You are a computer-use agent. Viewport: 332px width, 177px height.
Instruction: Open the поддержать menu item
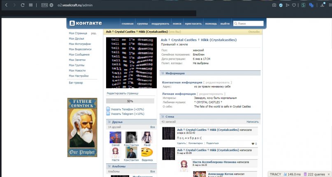pos(160,24)
